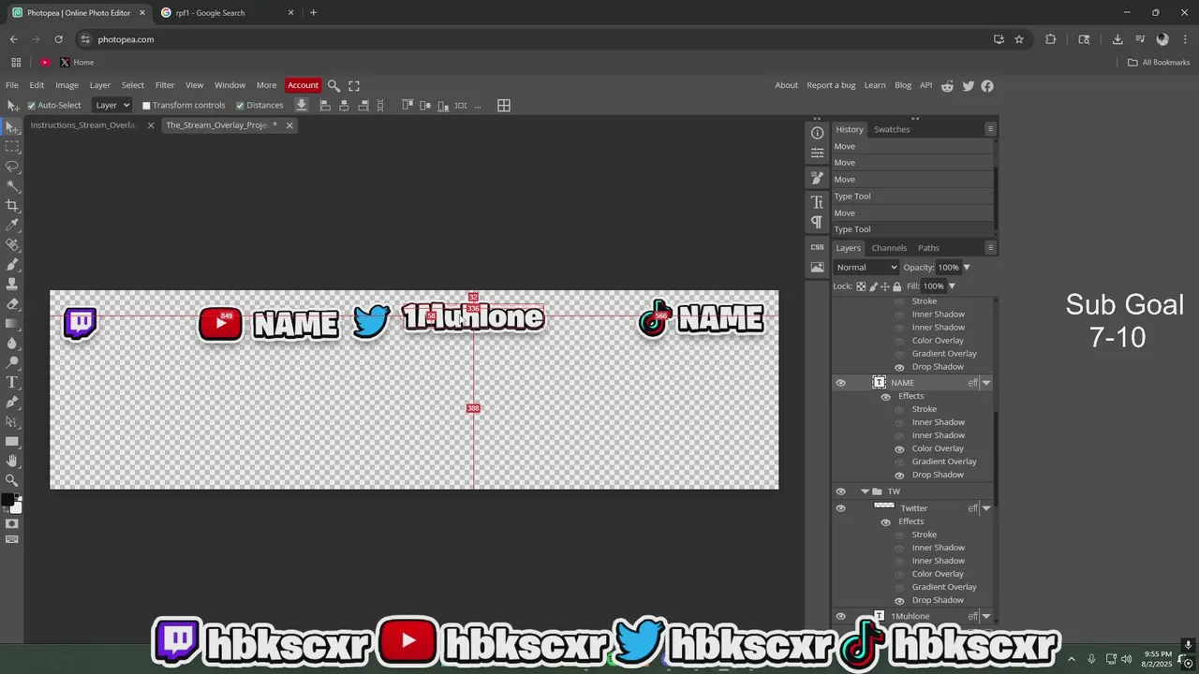Hide the NAME text layer
The image size is (1199, 674).
840,383
